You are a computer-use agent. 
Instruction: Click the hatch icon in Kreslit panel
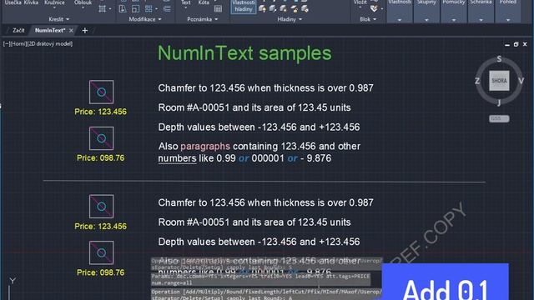[102, 9]
